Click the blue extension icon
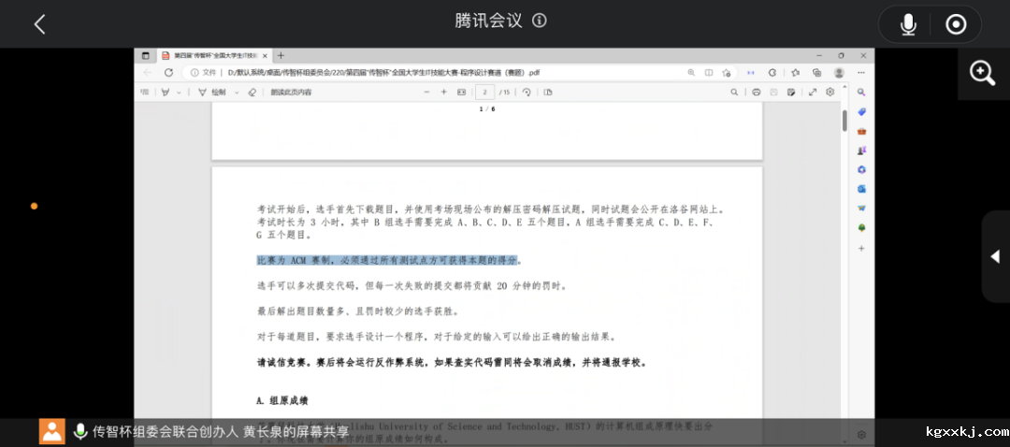The image size is (1010, 447). pos(750,73)
